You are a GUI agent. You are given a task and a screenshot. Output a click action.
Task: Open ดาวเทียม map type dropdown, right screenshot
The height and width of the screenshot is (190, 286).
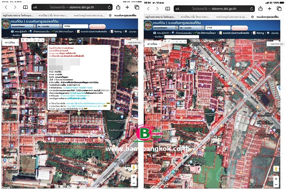(x=153, y=44)
